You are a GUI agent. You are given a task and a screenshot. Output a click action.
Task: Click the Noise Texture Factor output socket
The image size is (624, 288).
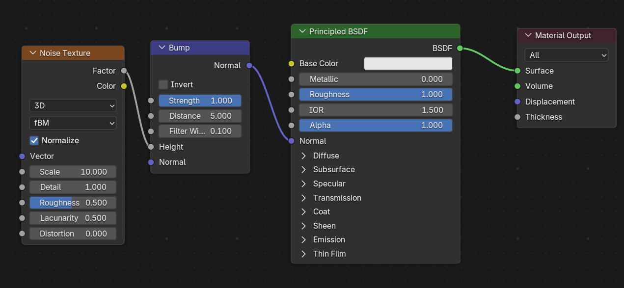tap(124, 71)
